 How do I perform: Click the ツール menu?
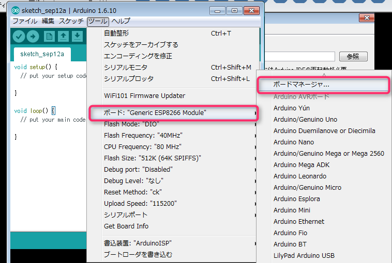pyautogui.click(x=98, y=22)
